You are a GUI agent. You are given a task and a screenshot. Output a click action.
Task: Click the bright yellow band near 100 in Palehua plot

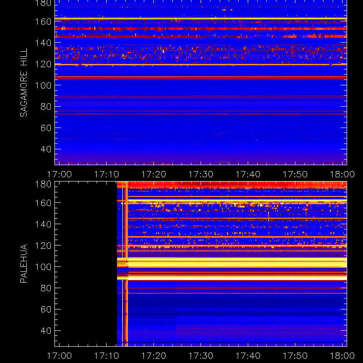pyautogui.click(x=232, y=263)
